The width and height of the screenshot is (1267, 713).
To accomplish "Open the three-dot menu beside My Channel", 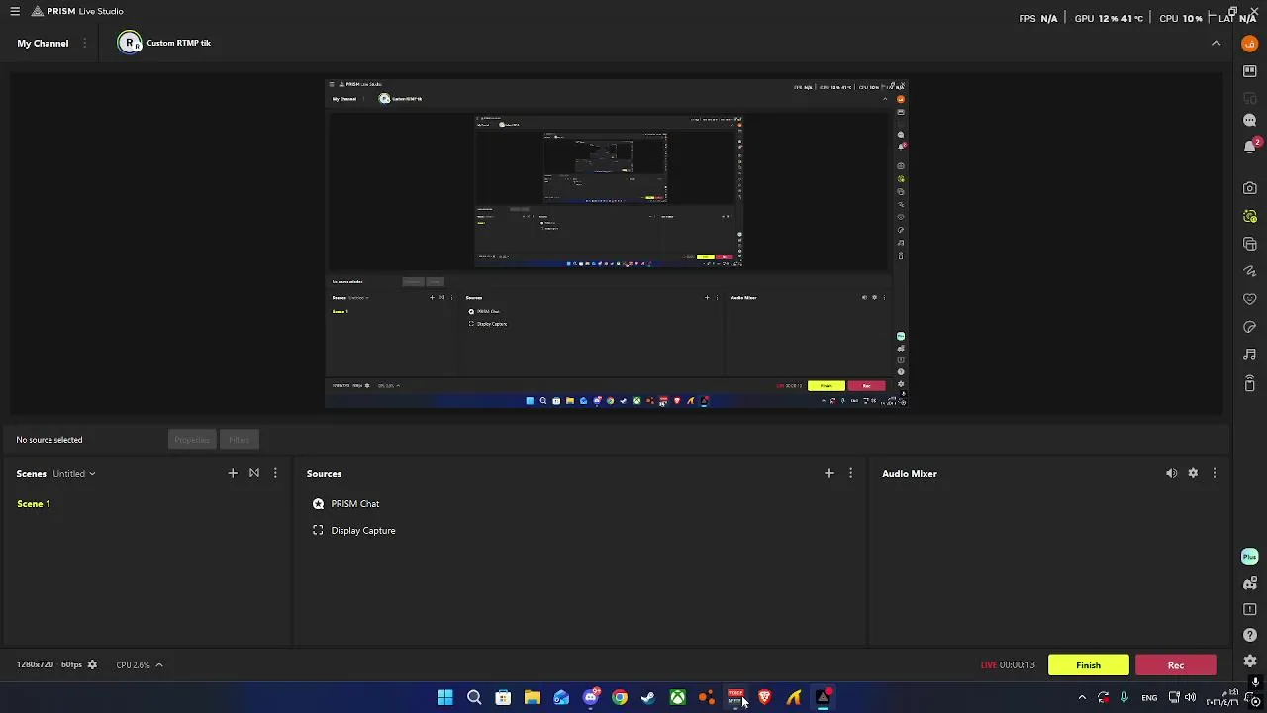I will point(84,43).
